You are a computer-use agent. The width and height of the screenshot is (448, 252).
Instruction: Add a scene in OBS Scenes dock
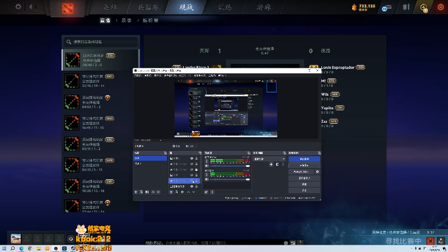tap(136, 192)
